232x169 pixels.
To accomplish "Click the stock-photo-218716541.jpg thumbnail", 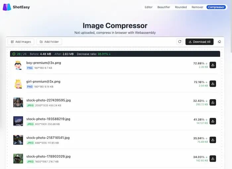I will [x=18, y=140].
